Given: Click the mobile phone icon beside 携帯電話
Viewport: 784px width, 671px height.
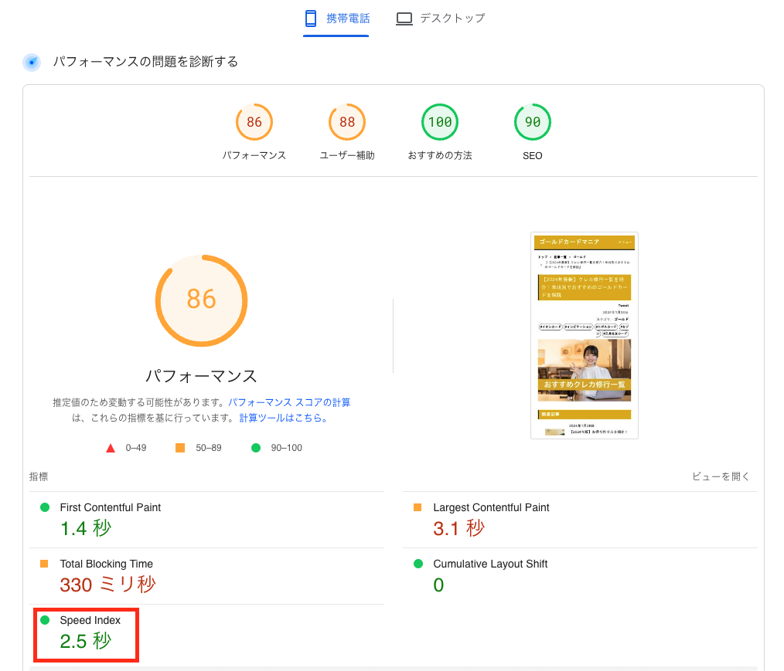Looking at the screenshot, I should [311, 17].
